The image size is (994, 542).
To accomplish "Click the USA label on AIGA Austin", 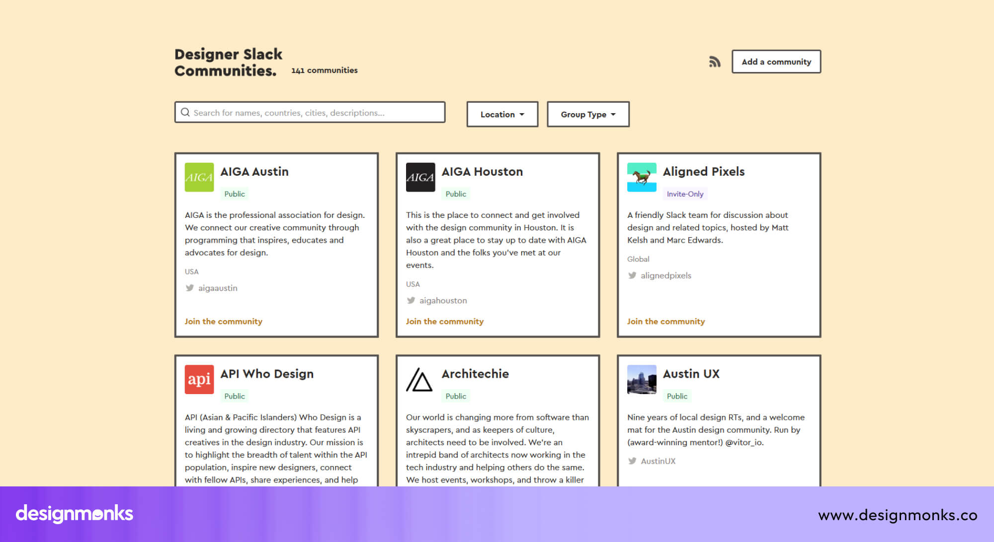I will [x=191, y=271].
